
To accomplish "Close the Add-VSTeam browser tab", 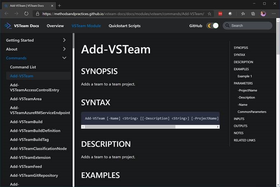I will coord(52,6).
